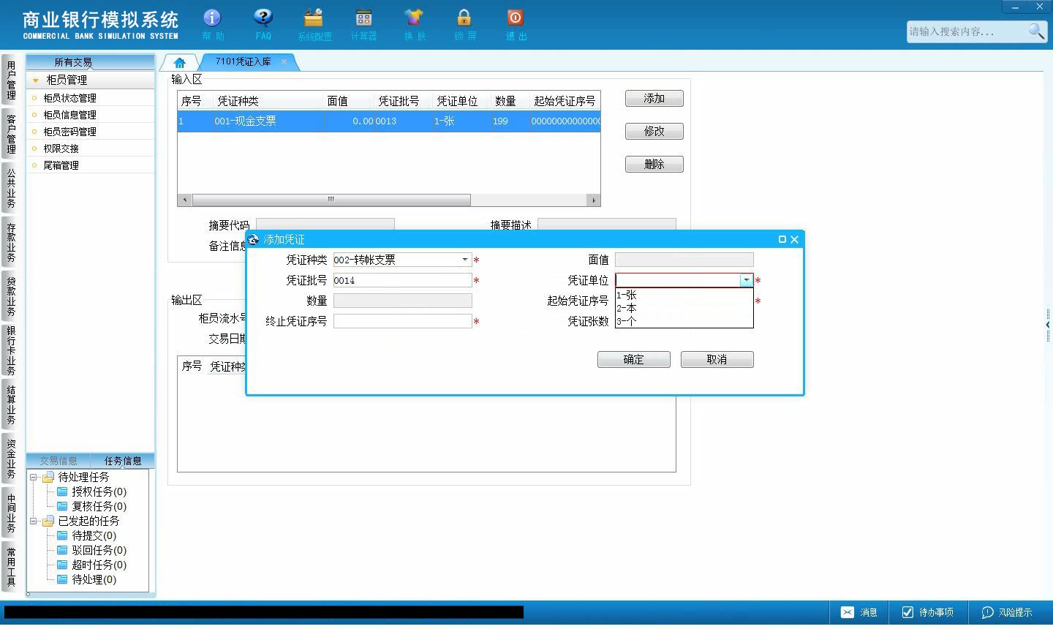The height and width of the screenshot is (629, 1053).
Task: Open the Help (帮助) toolbar icon
Action: tap(212, 24)
